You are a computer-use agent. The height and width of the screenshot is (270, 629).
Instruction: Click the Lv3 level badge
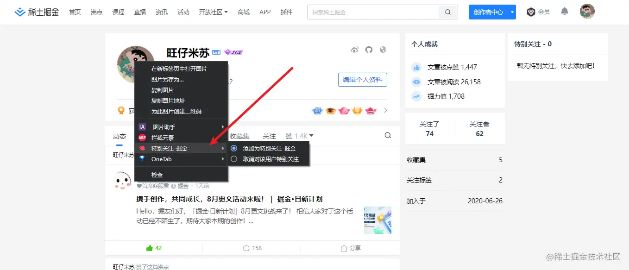tap(216, 53)
